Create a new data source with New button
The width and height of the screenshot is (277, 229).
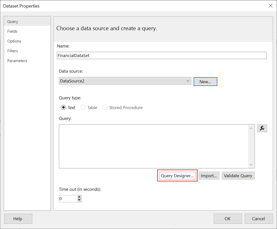pyautogui.click(x=205, y=81)
